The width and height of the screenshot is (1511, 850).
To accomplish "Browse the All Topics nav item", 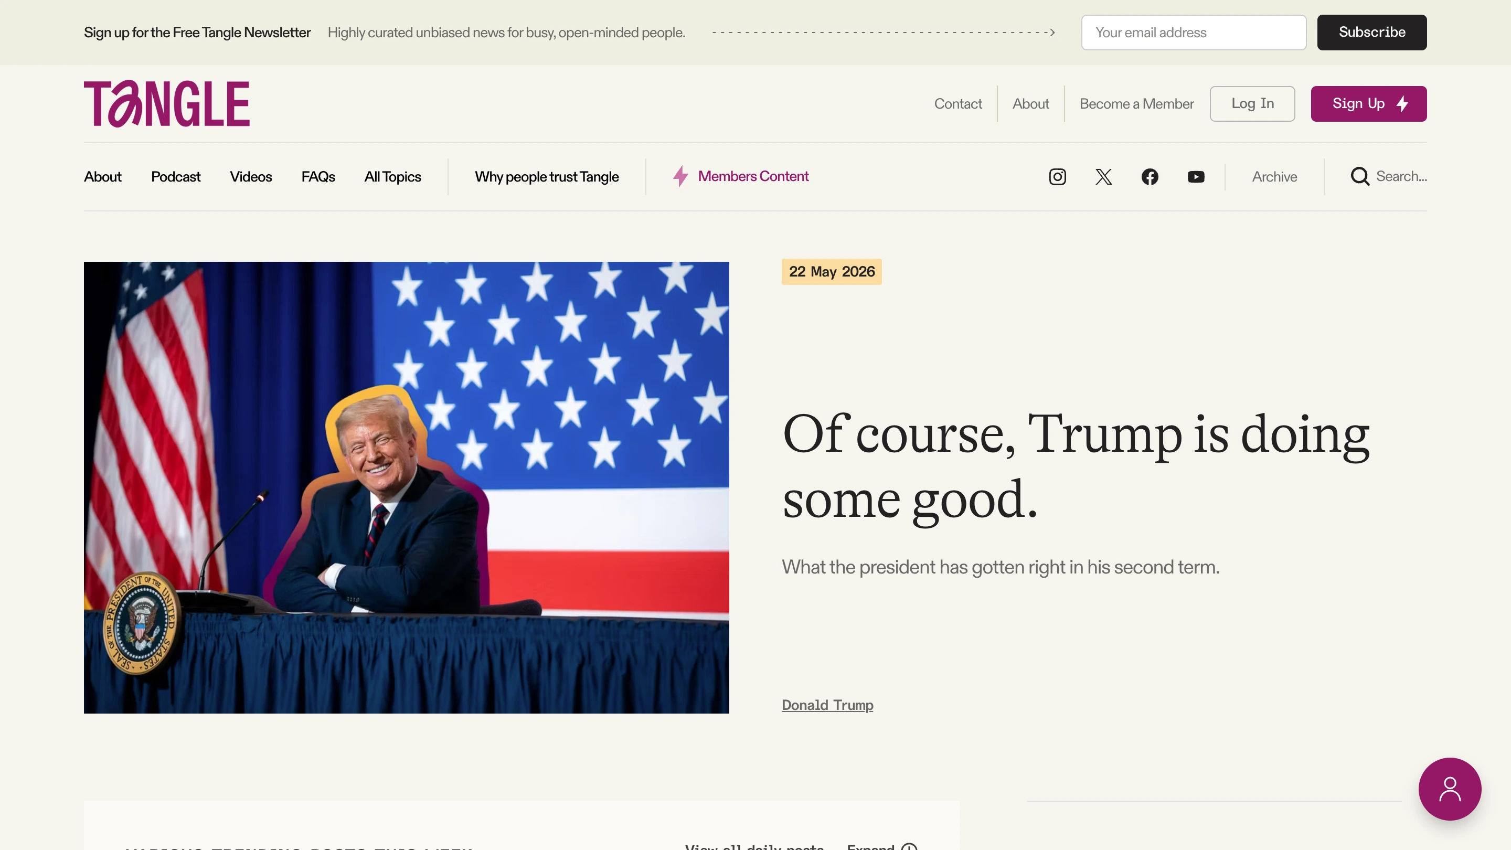I will pyautogui.click(x=392, y=177).
